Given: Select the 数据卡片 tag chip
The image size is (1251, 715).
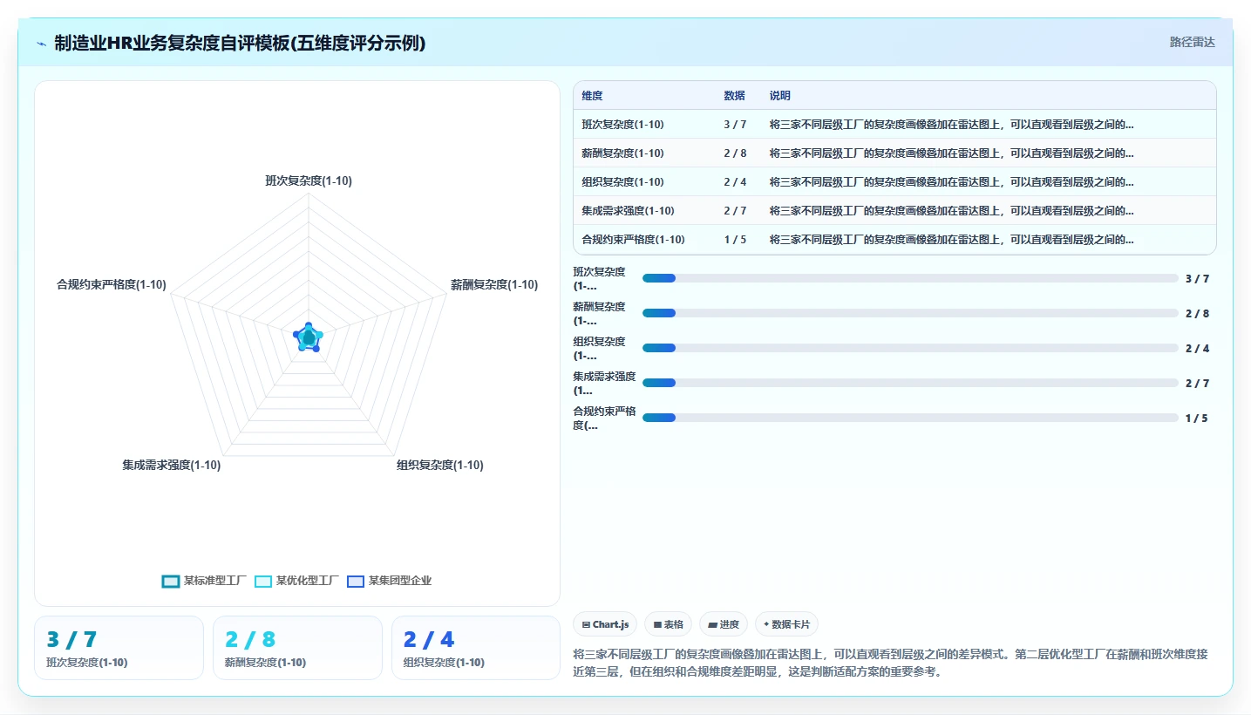Looking at the screenshot, I should click(x=786, y=624).
